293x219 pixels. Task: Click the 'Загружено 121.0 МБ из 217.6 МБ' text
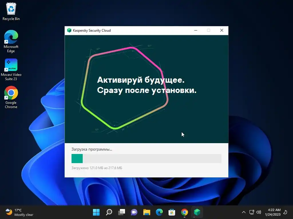tap(97, 168)
